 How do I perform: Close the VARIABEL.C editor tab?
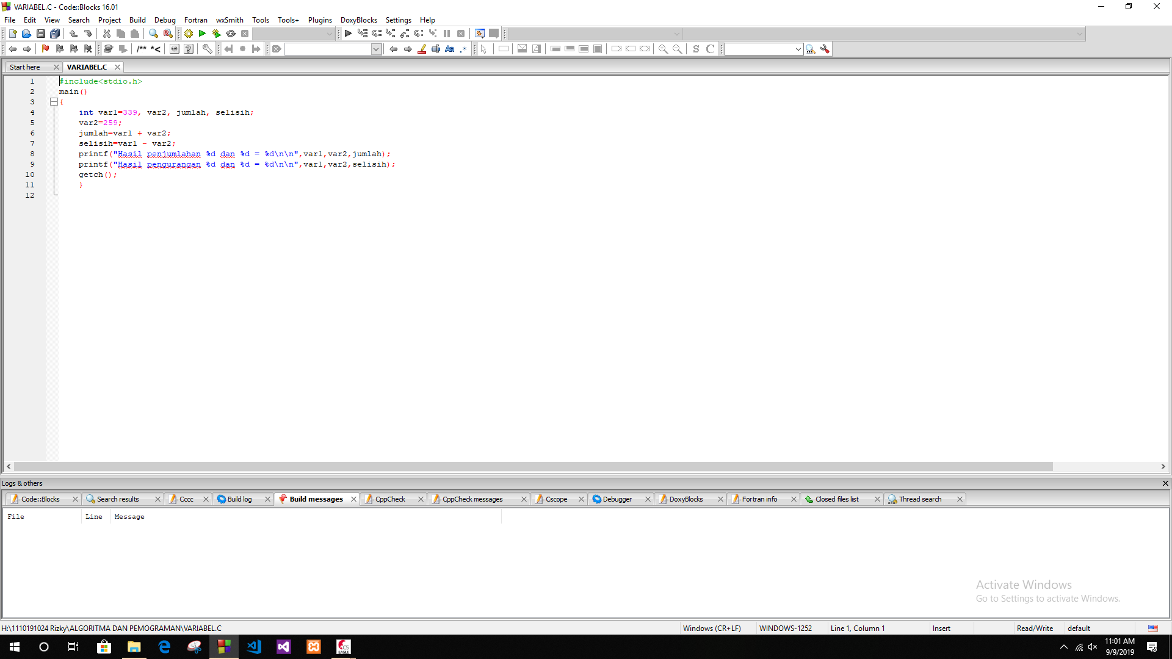[x=117, y=67]
